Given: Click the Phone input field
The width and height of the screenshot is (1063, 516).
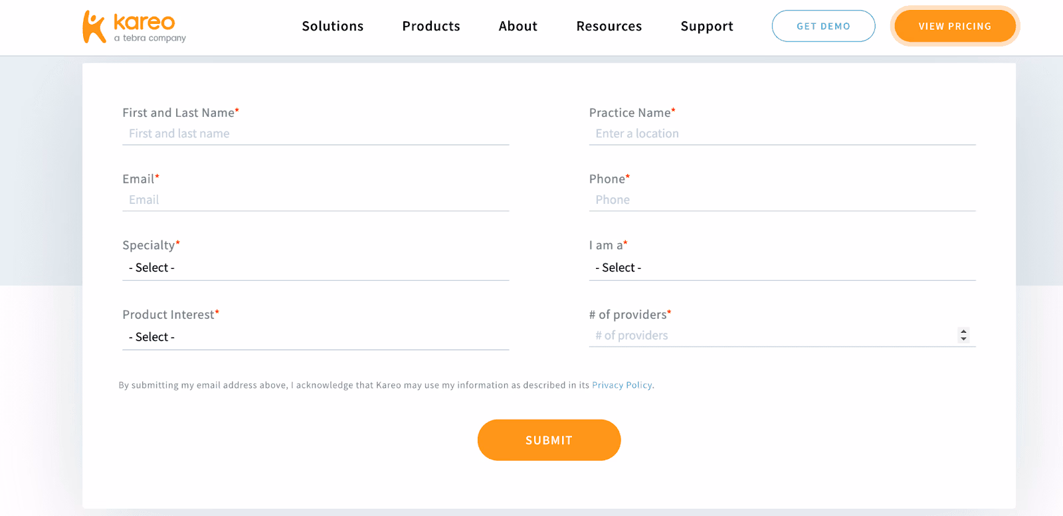Looking at the screenshot, I should pyautogui.click(x=782, y=200).
